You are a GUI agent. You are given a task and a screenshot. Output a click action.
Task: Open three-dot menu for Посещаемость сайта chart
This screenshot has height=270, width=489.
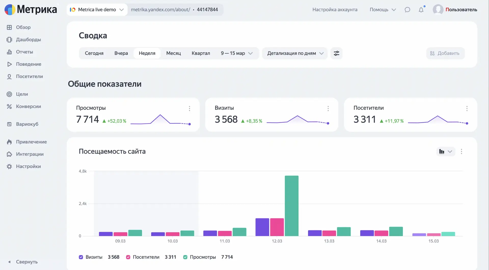tap(461, 152)
